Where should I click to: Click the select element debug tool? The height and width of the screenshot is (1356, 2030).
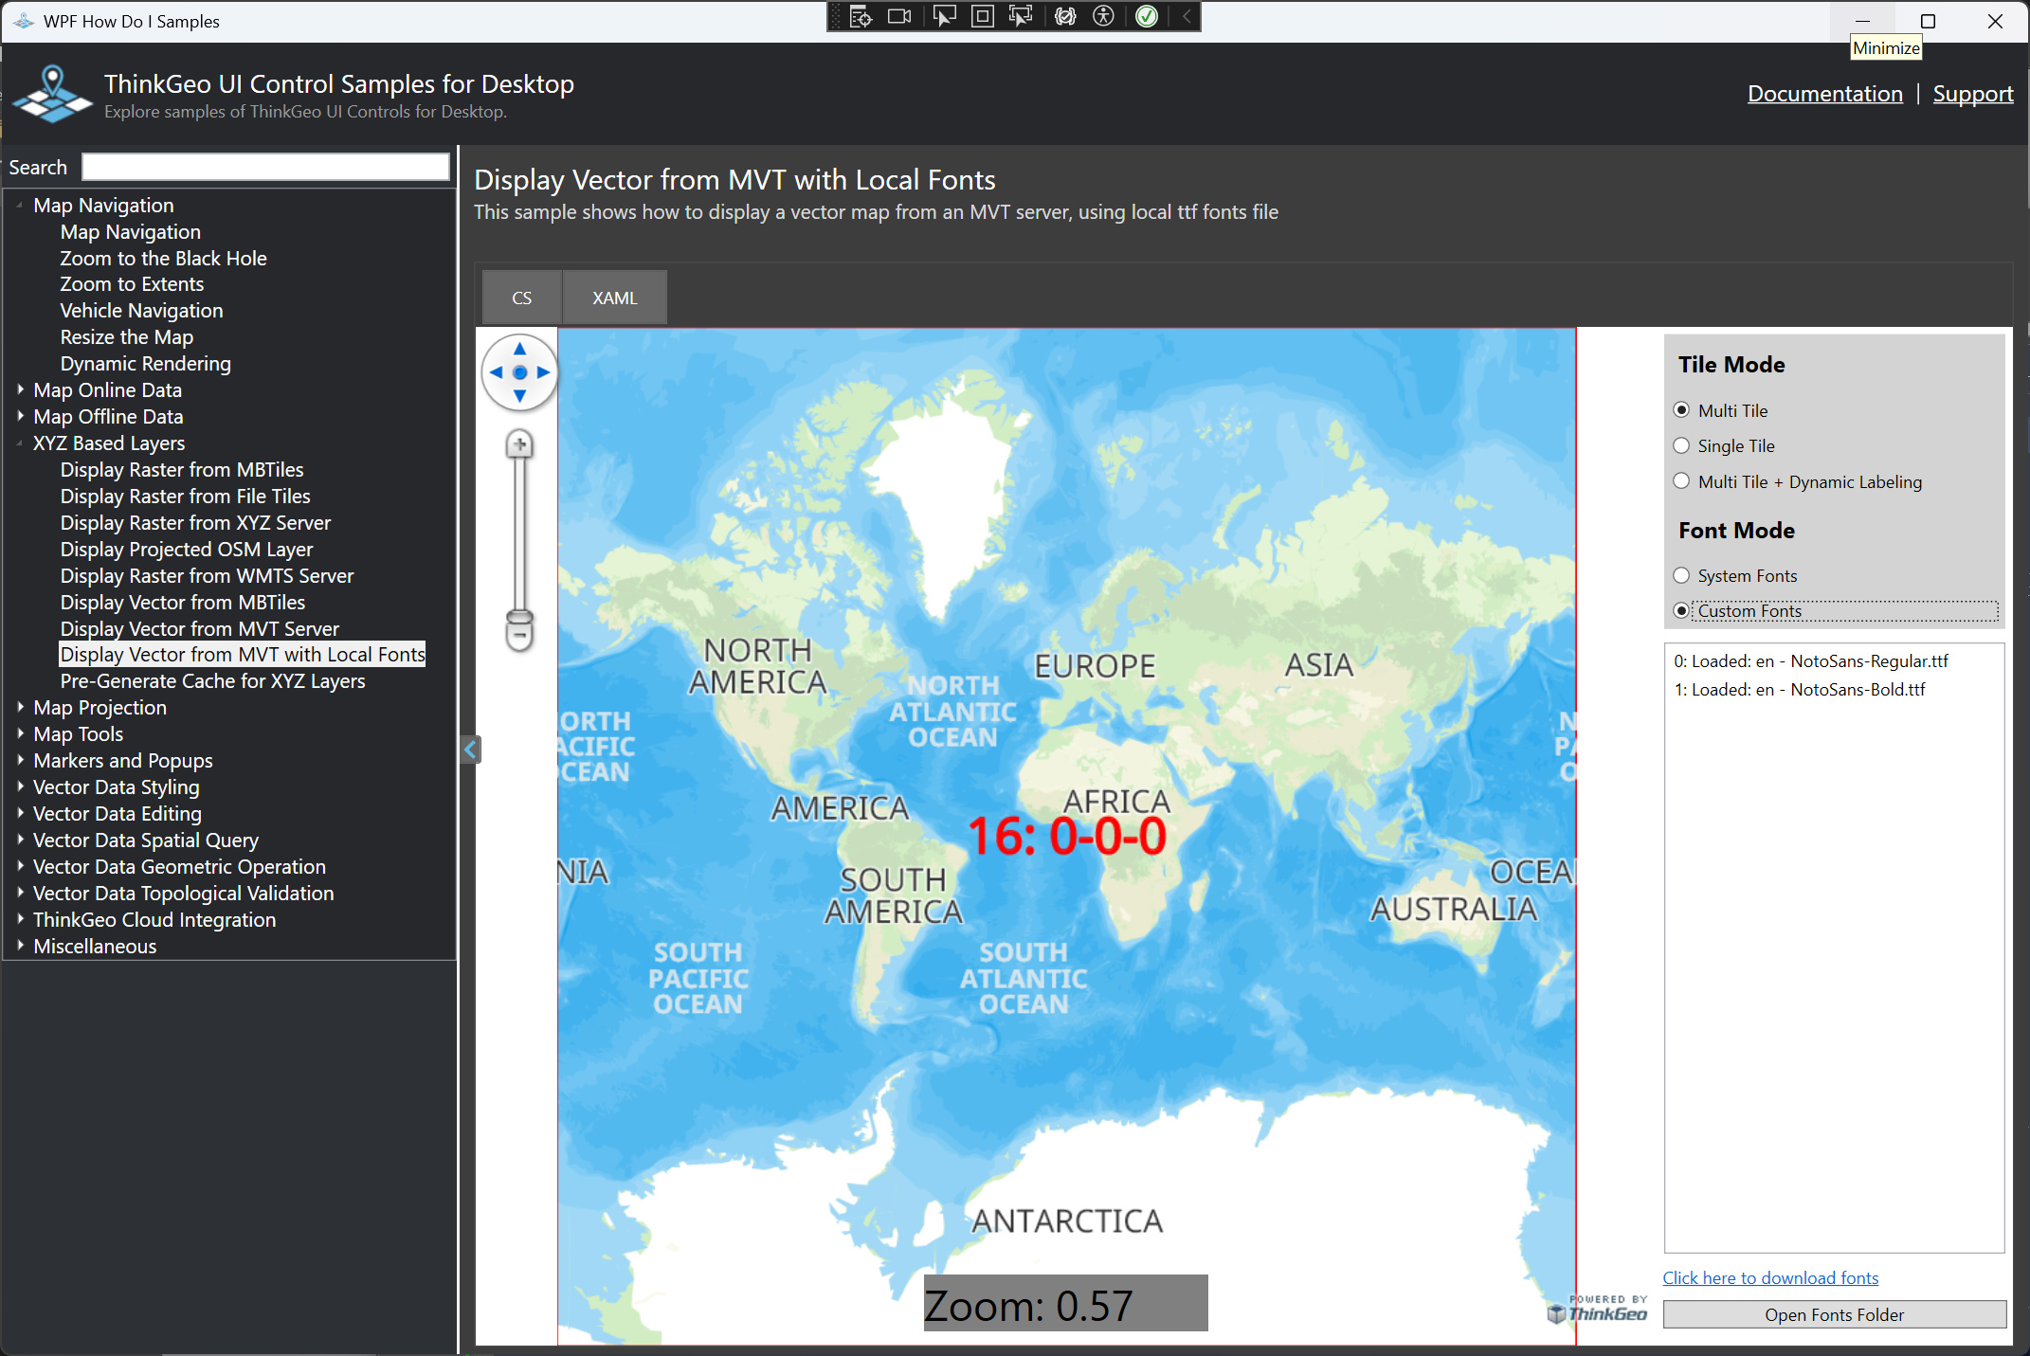pyautogui.click(x=944, y=16)
